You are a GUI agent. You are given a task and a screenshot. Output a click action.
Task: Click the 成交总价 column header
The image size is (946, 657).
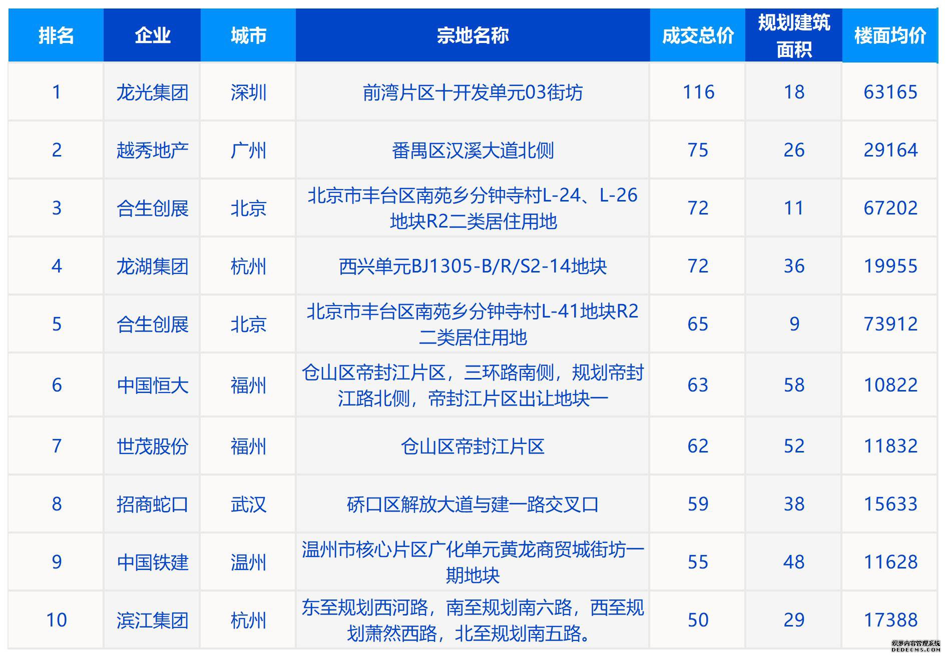(x=698, y=35)
